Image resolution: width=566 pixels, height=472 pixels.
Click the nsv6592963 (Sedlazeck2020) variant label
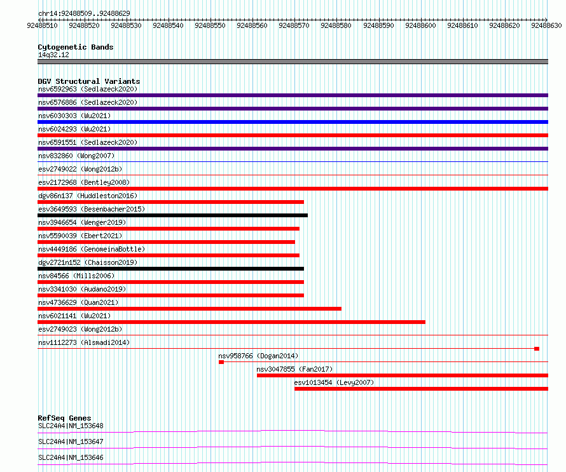pyautogui.click(x=88, y=89)
